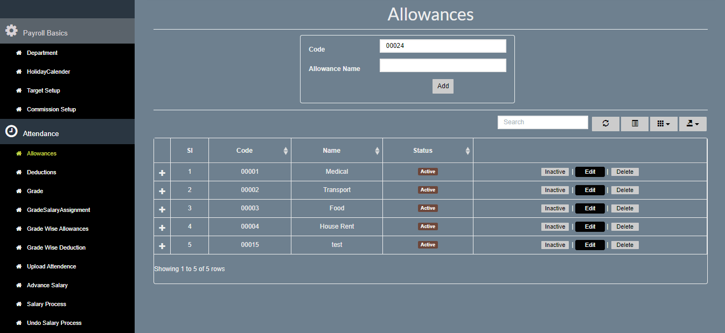The width and height of the screenshot is (725, 333).
Task: Click Active status badge for Medical
Action: 428,172
